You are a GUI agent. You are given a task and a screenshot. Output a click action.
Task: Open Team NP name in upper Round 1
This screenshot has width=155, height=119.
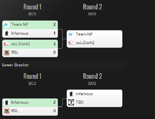coord(20,24)
